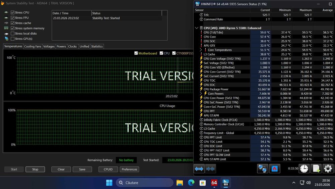The width and height of the screenshot is (335, 189).
Task: Select the CPU Package Power row
Action: (264, 89)
